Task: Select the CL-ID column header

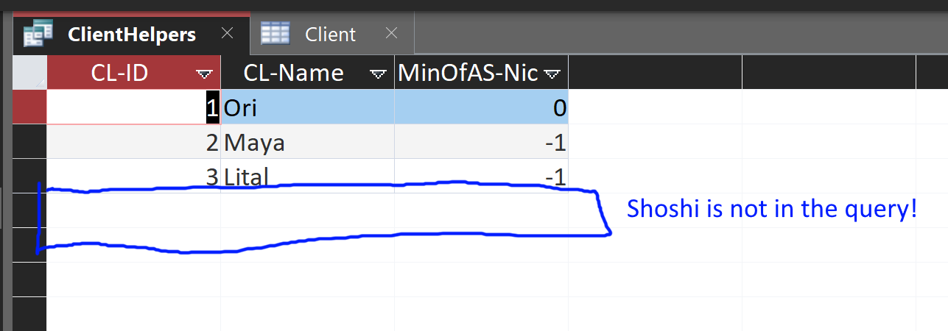Action: [x=133, y=72]
